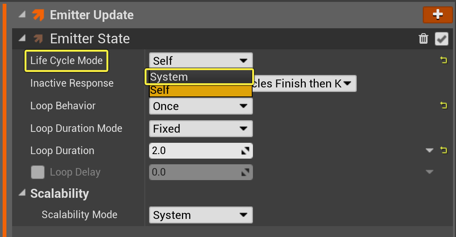
Task: Choose Self option in open dropdown list
Action: tap(200, 90)
